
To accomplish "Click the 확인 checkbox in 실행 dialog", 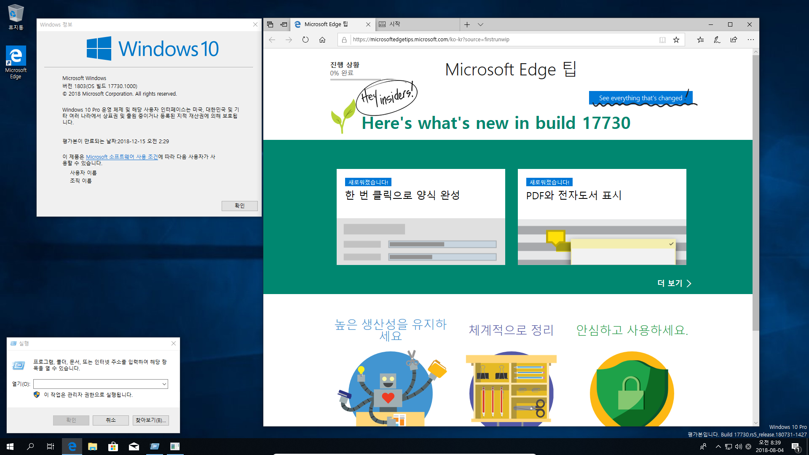I will tap(71, 420).
